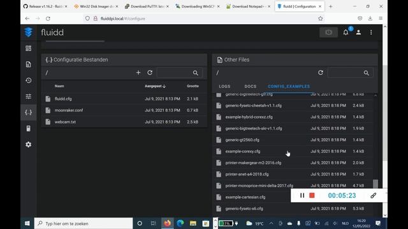The height and width of the screenshot is (229, 408).
Task: Open generic-gt2560.cfg
Action: (293, 140)
